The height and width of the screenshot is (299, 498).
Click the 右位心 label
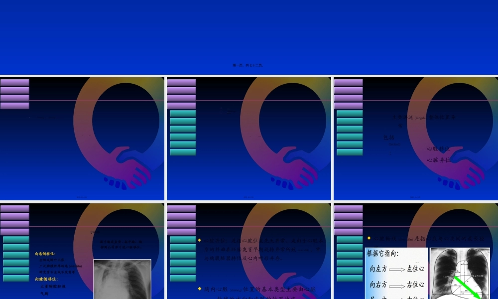415,285
